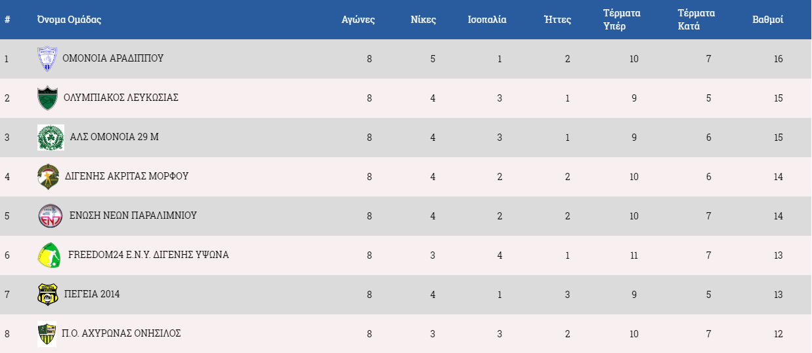Image resolution: width=812 pixels, height=353 pixels.
Task: Click the Όνομα Ομάδας column header
Action: pos(69,20)
